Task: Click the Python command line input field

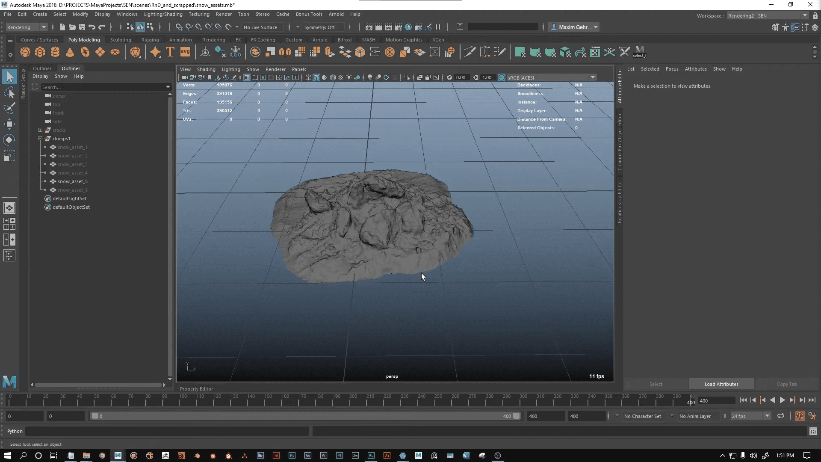Action: pyautogui.click(x=167, y=431)
